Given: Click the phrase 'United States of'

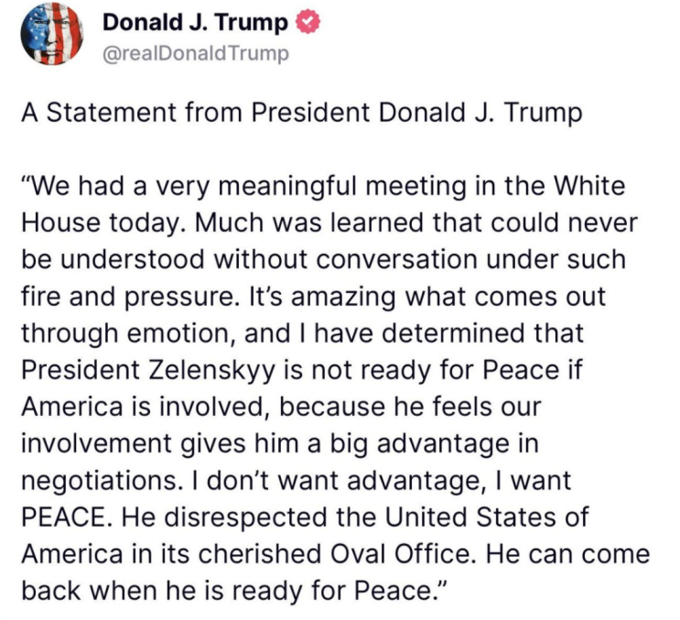Looking at the screenshot, I should [487, 517].
